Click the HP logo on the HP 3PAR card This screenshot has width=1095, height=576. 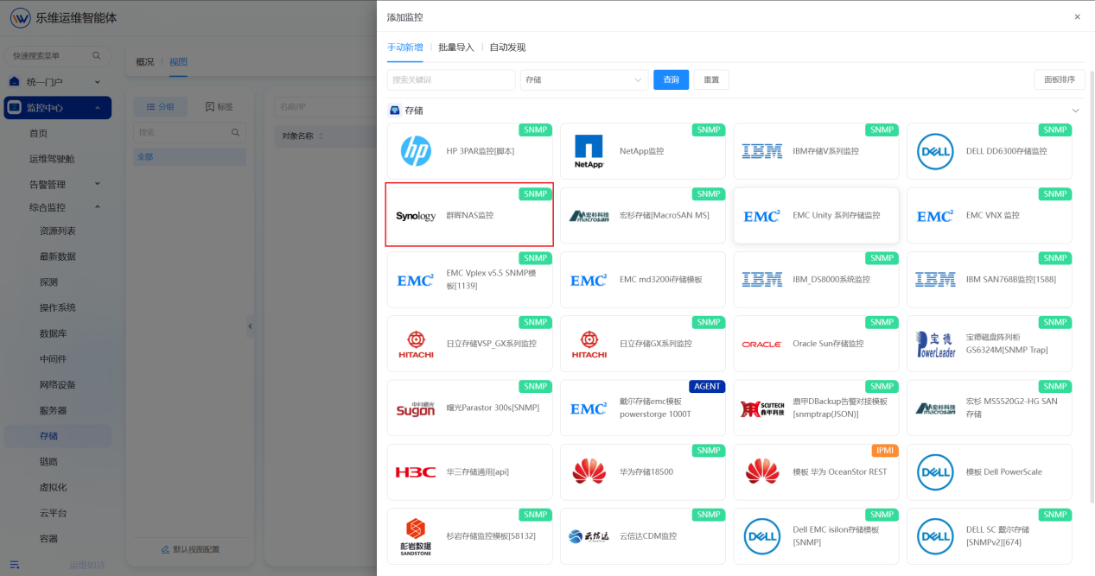(x=416, y=151)
